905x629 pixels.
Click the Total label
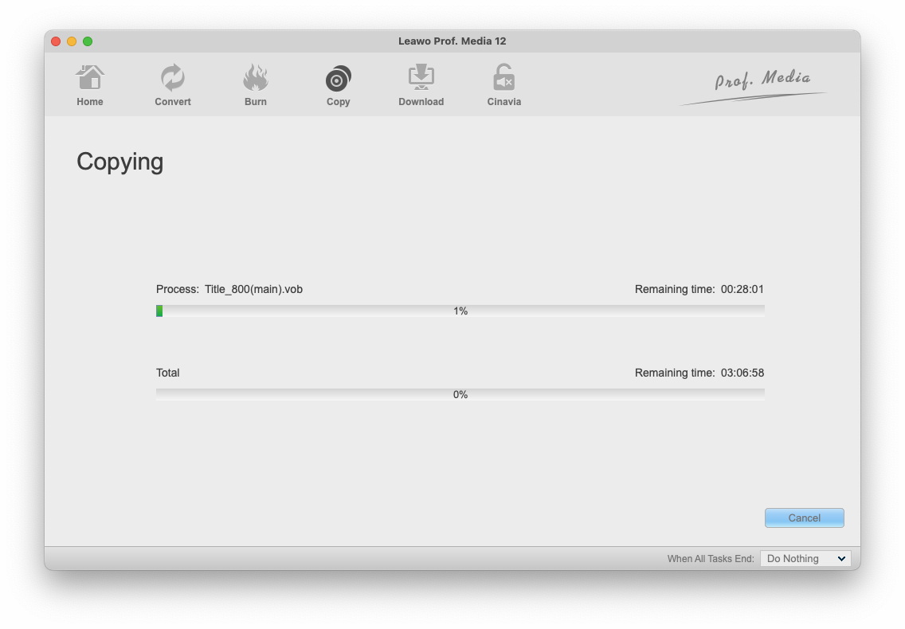point(167,373)
